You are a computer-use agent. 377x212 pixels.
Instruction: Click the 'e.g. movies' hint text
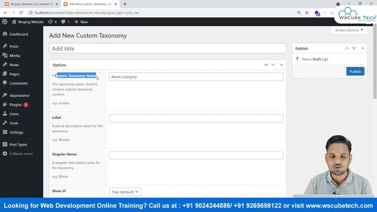point(61,103)
